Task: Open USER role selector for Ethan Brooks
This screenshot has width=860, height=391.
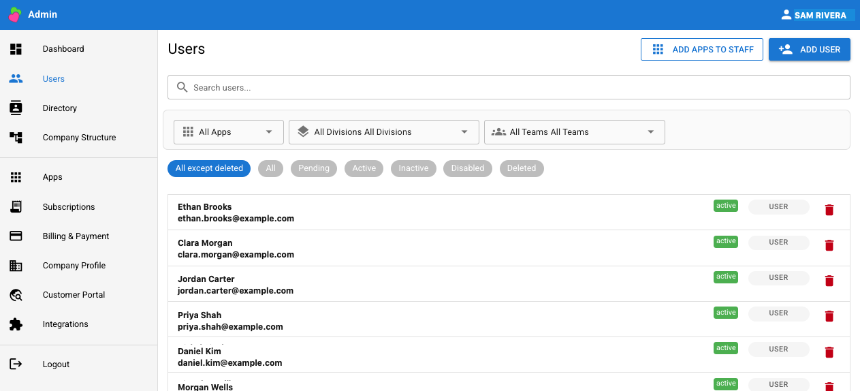Action: (779, 207)
